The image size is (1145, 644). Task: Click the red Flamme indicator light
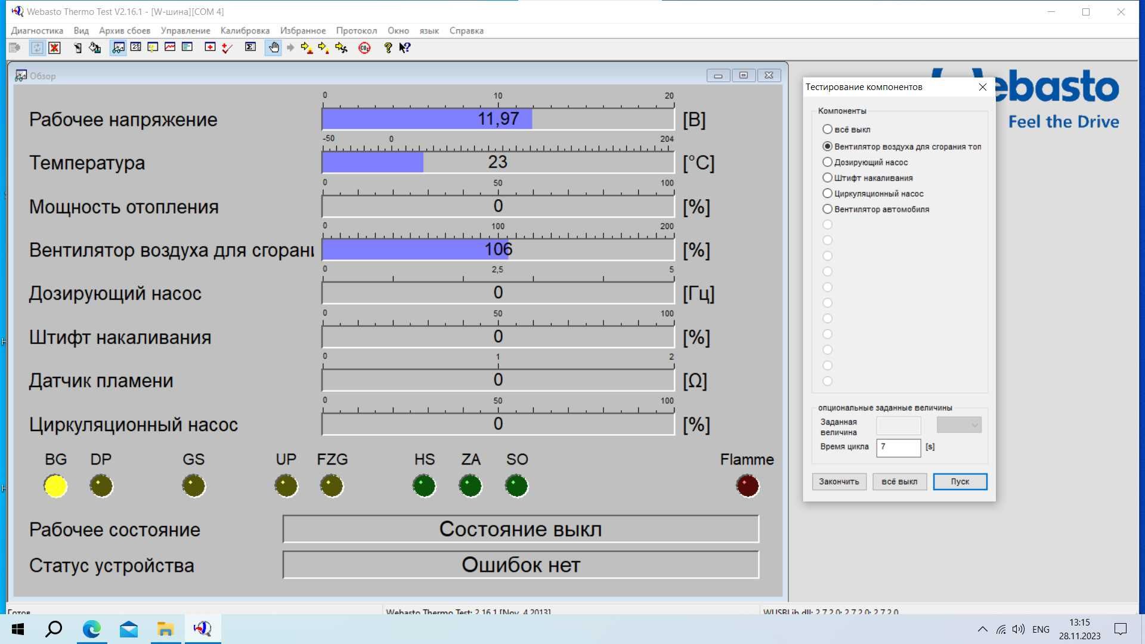click(x=747, y=485)
